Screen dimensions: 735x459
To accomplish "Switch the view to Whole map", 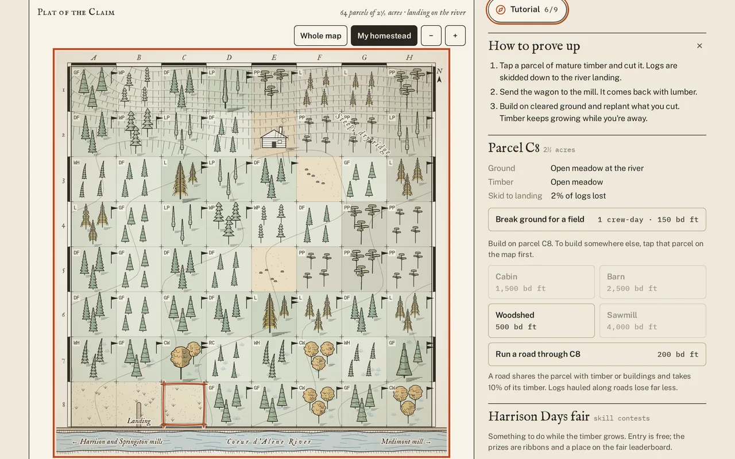I will coord(321,36).
